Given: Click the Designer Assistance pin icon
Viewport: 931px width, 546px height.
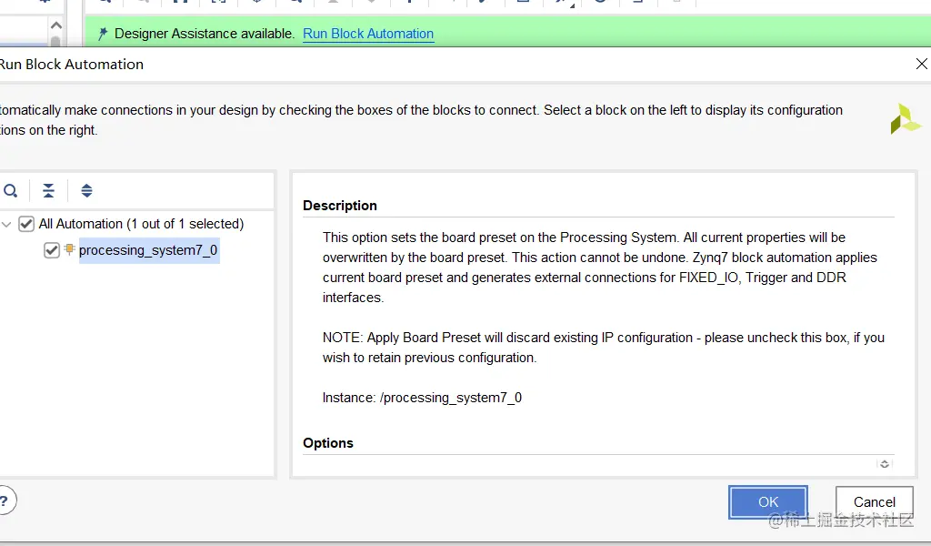Looking at the screenshot, I should 103,34.
